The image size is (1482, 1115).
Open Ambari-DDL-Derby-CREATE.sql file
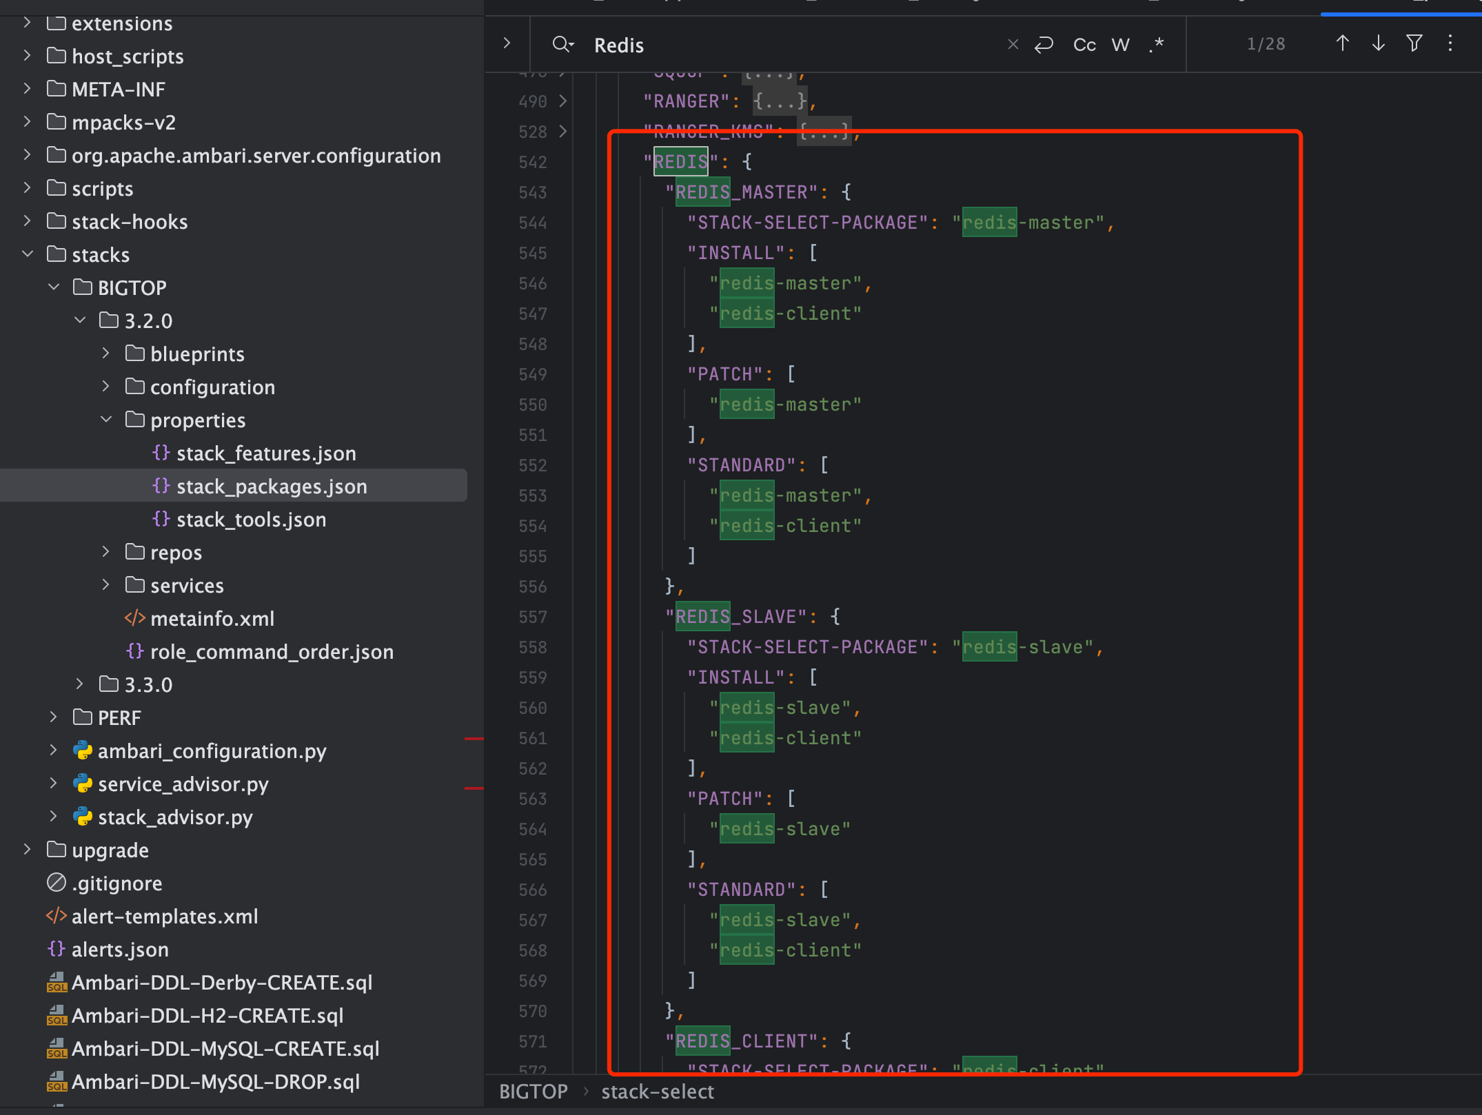[x=221, y=982]
